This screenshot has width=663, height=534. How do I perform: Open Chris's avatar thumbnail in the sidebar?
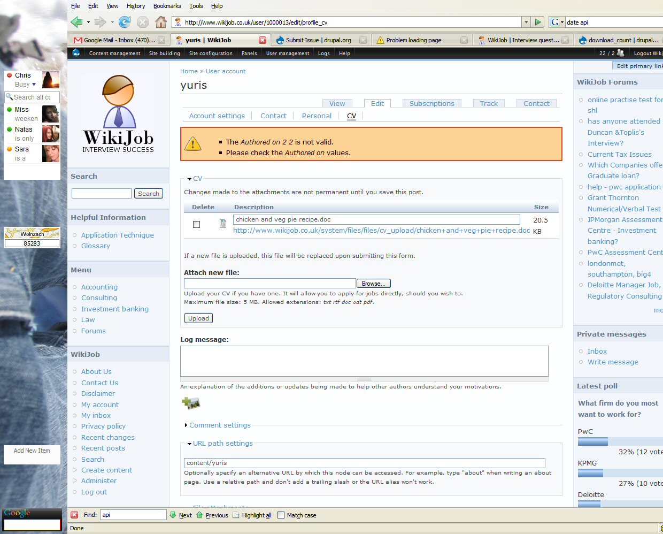pyautogui.click(x=51, y=80)
